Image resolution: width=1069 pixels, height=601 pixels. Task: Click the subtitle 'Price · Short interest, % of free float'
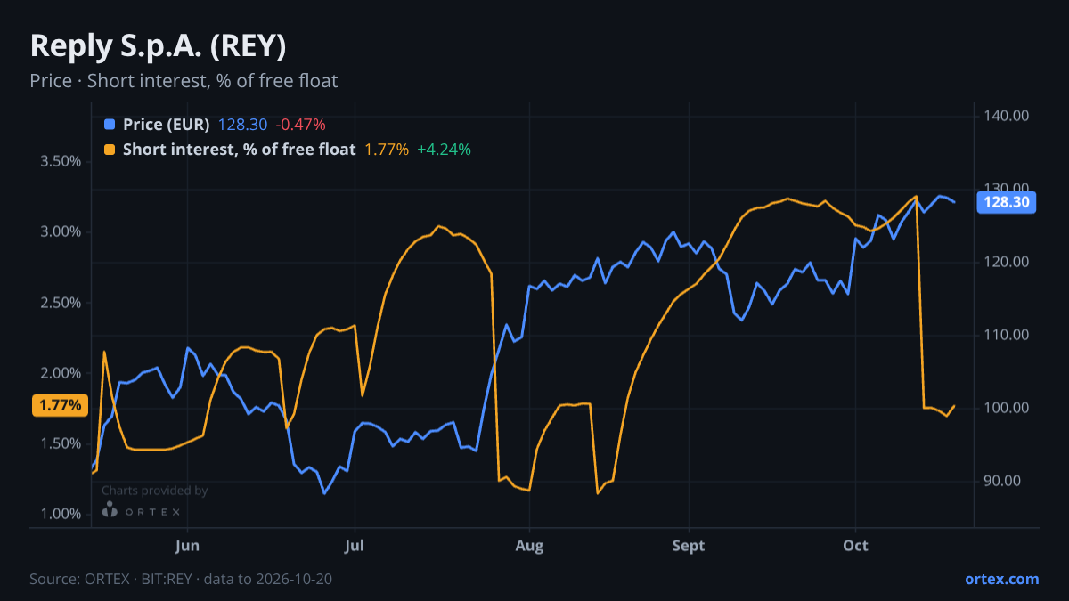click(184, 81)
